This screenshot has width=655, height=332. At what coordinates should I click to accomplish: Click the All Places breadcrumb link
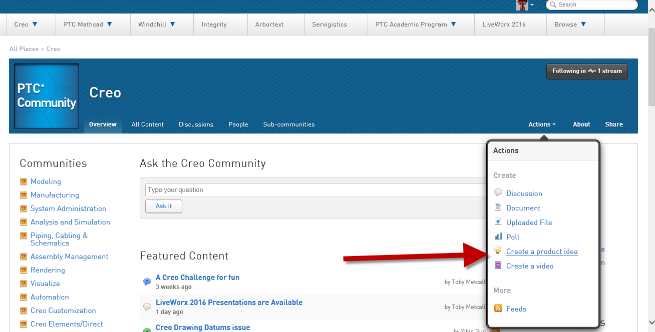(x=24, y=49)
